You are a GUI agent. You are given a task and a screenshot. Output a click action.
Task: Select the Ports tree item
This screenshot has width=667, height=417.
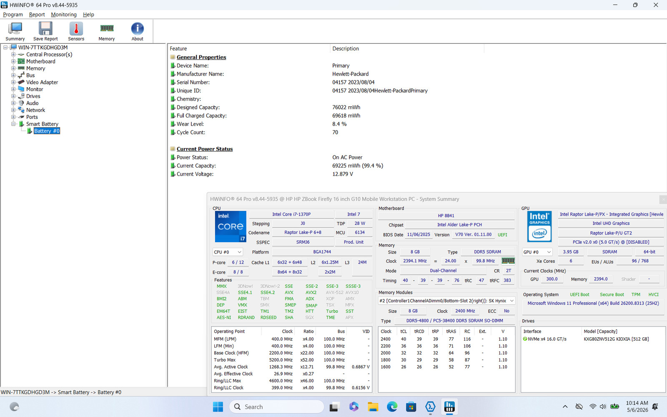32,117
